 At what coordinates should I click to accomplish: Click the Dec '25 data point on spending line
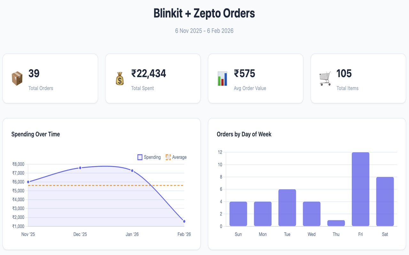point(80,167)
